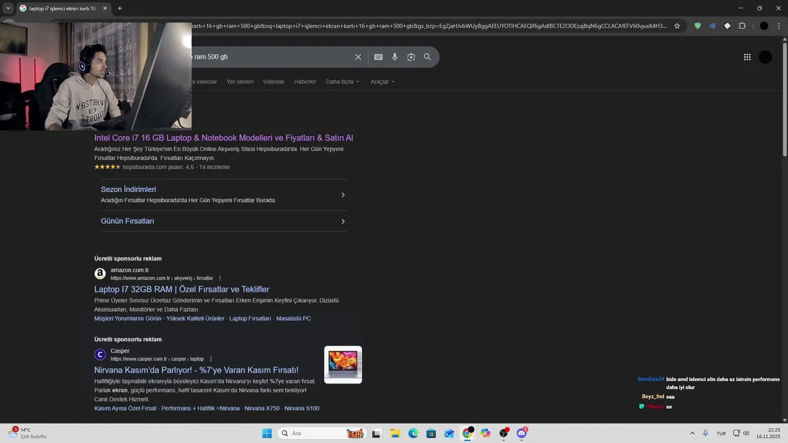The height and width of the screenshot is (443, 788).
Task: Open the Google apps grid
Action: point(747,57)
